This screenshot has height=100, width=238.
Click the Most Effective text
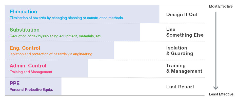pyautogui.click(x=221, y=6)
